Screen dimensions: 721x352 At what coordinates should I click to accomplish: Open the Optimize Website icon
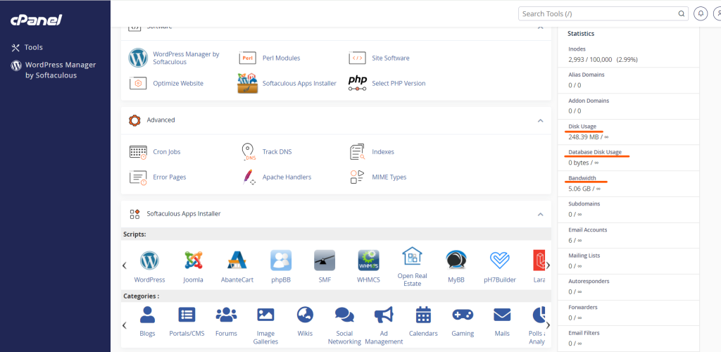[138, 83]
